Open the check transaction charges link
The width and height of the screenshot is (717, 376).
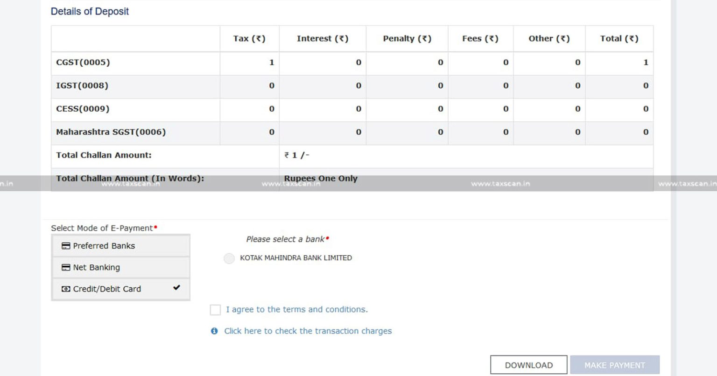[x=308, y=331]
